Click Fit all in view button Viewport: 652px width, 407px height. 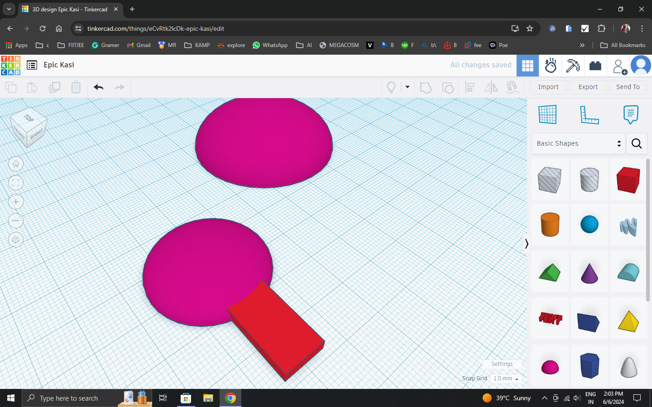(16, 183)
